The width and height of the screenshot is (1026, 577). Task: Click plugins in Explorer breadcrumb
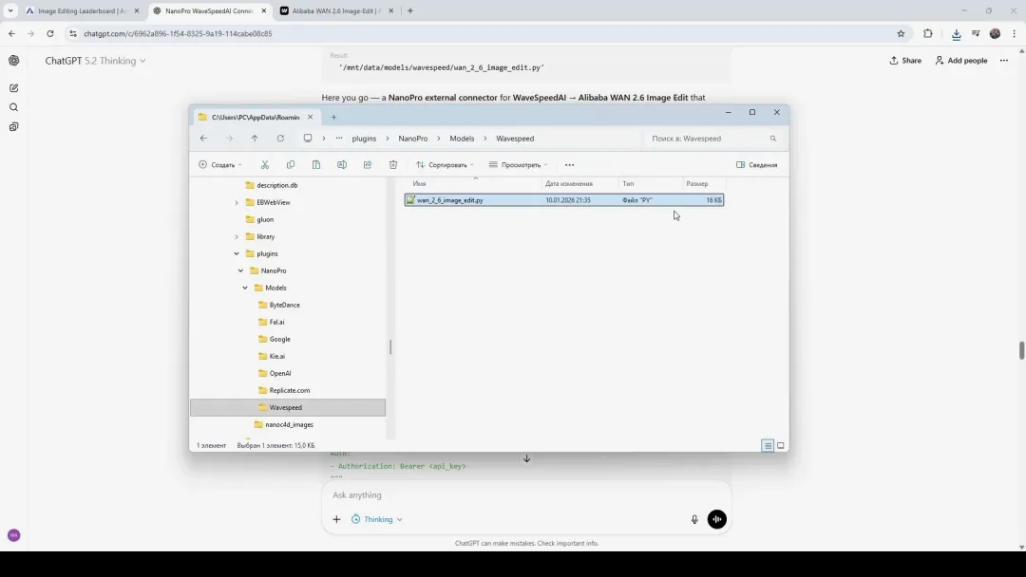(x=364, y=139)
